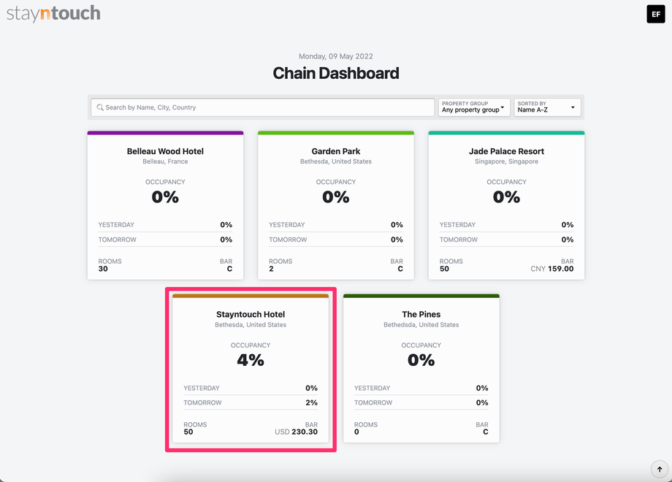
Task: Click The Pines rooms value 0
Action: click(356, 432)
